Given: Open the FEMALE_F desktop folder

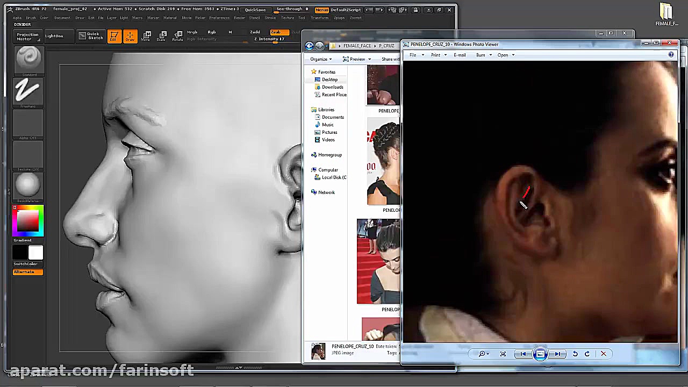Looking at the screenshot, I should click(666, 15).
